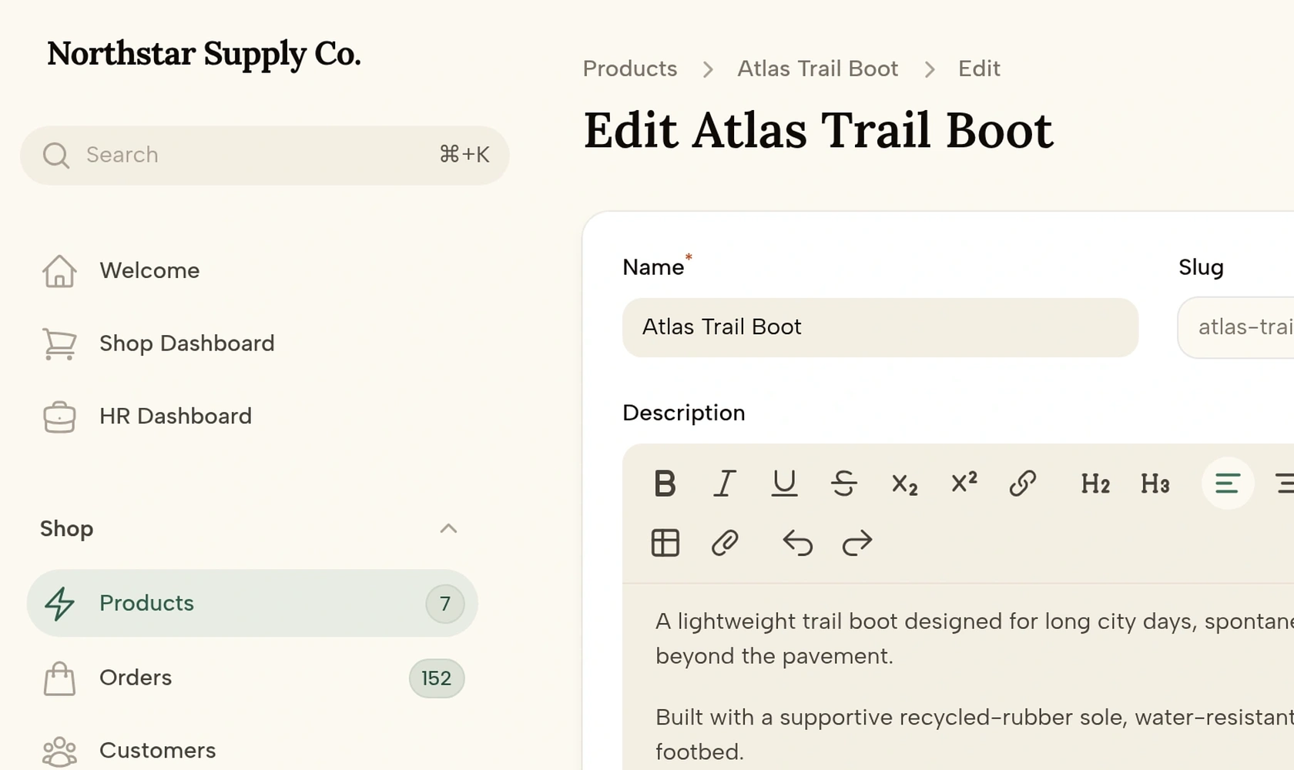Click into the Name input field

880,327
